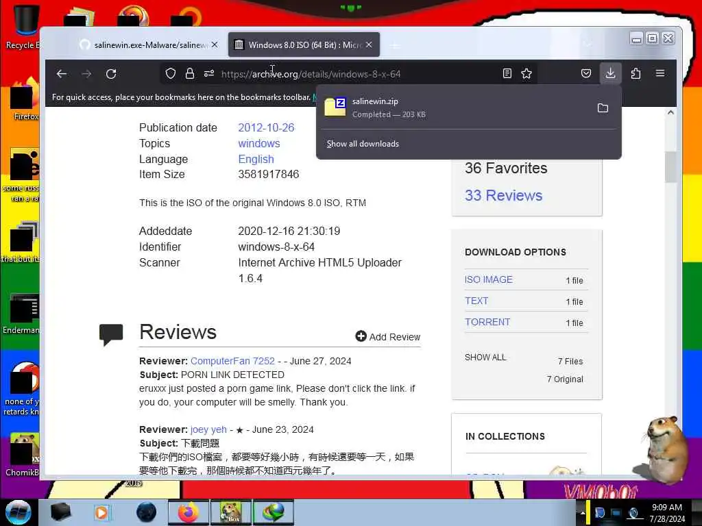Click the Downloads toolbar button
Screen dimensions: 702x526
(610, 73)
